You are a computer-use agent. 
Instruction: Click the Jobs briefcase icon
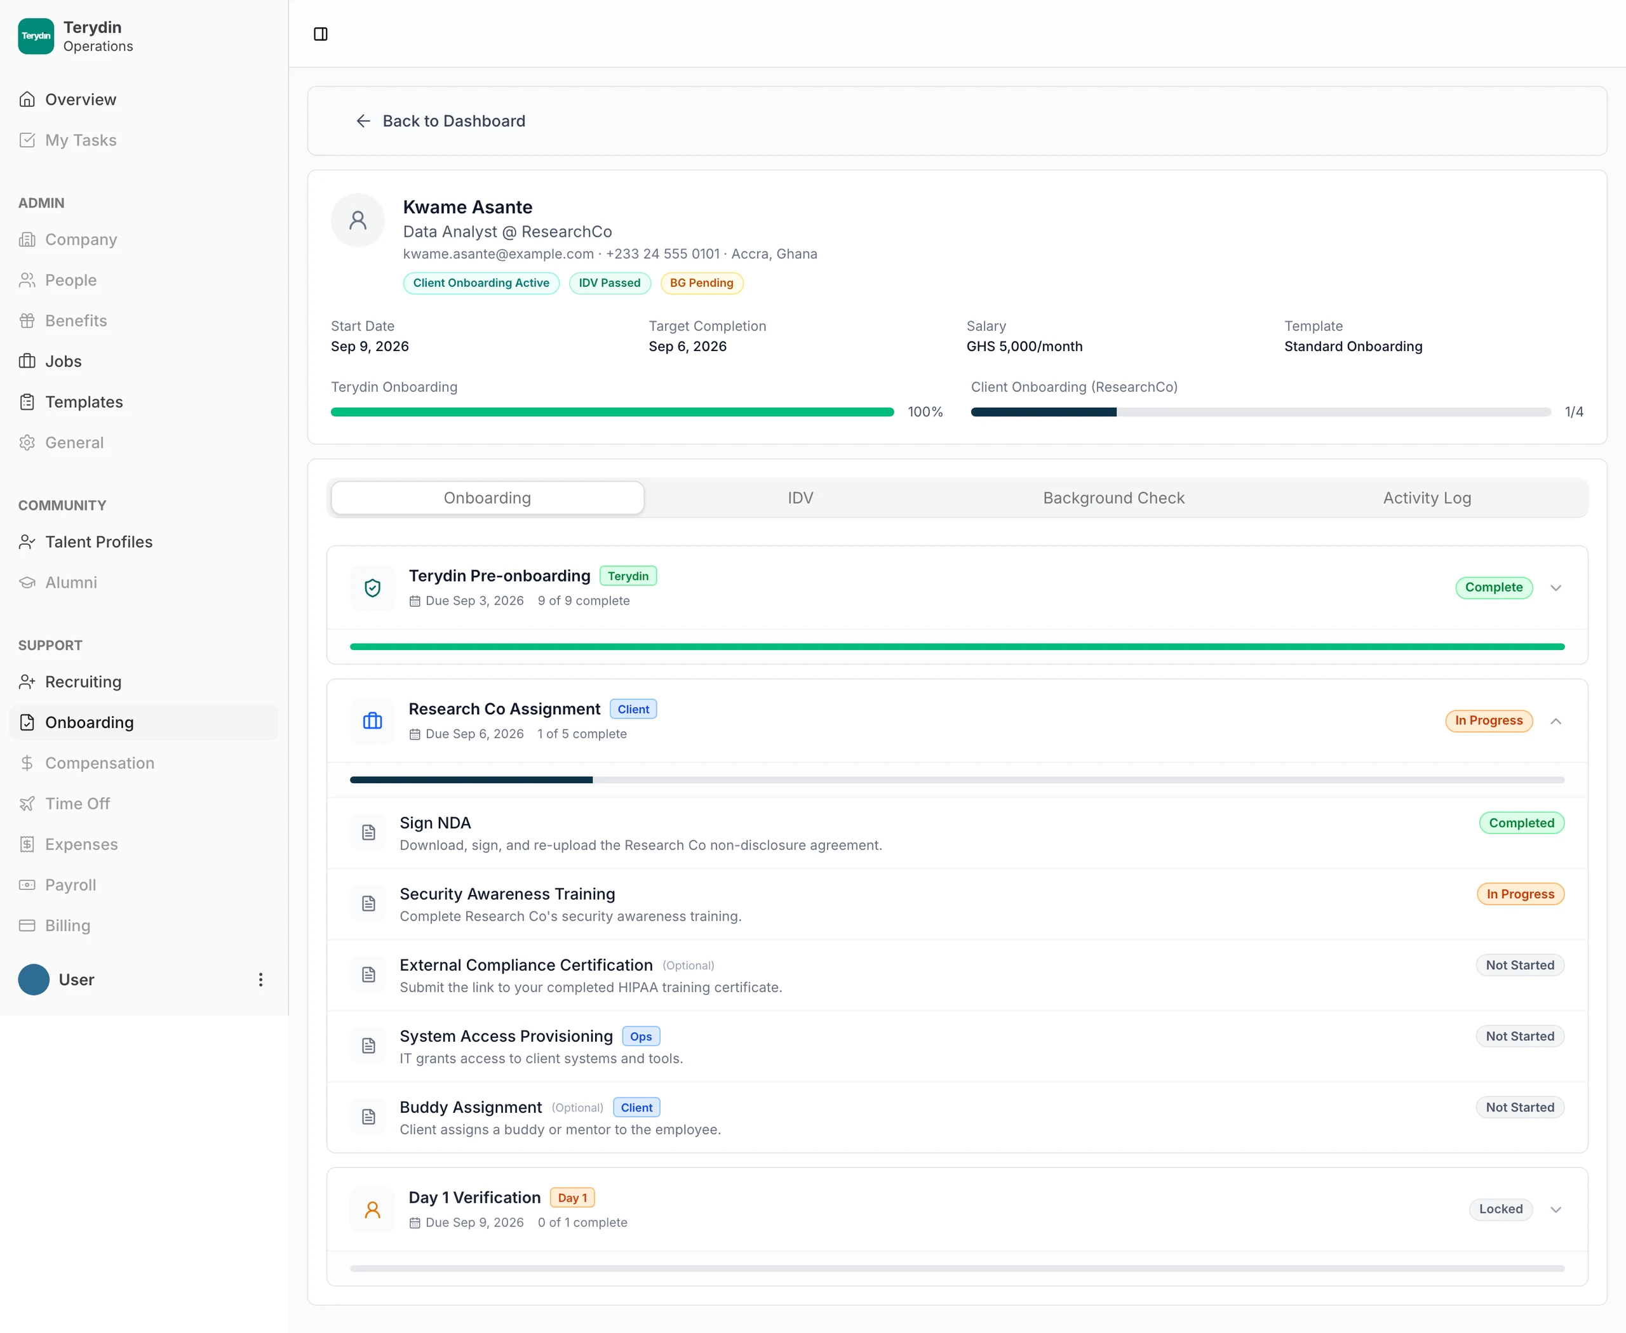pos(27,362)
